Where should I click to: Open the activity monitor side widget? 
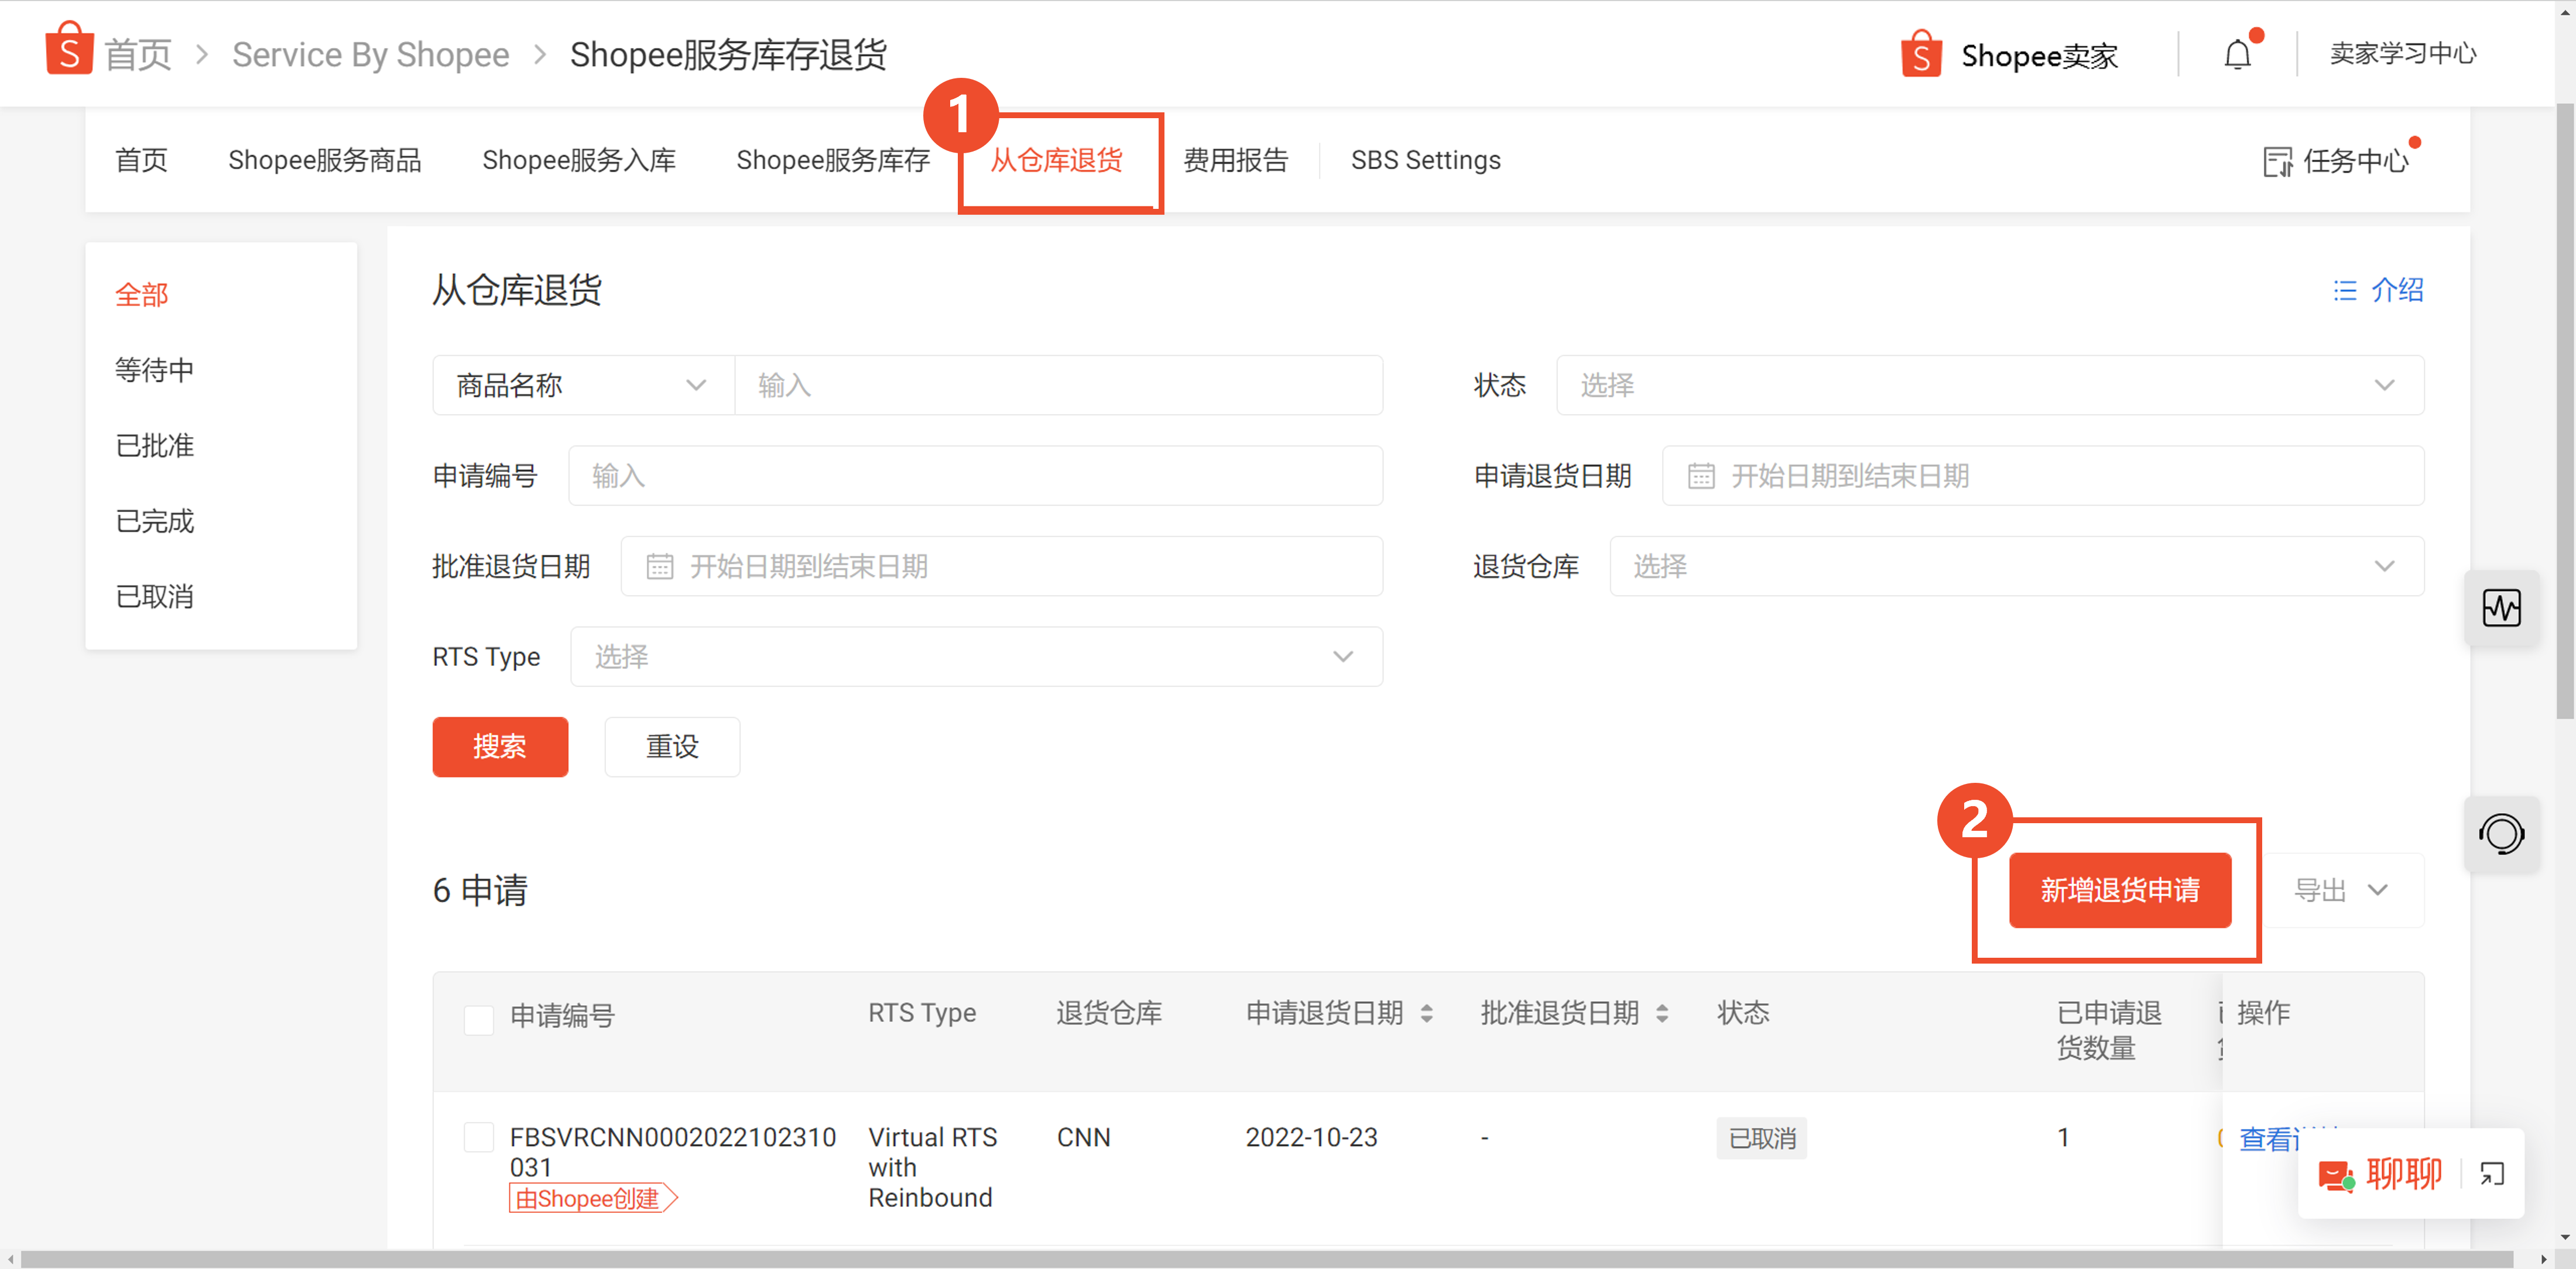[2501, 607]
